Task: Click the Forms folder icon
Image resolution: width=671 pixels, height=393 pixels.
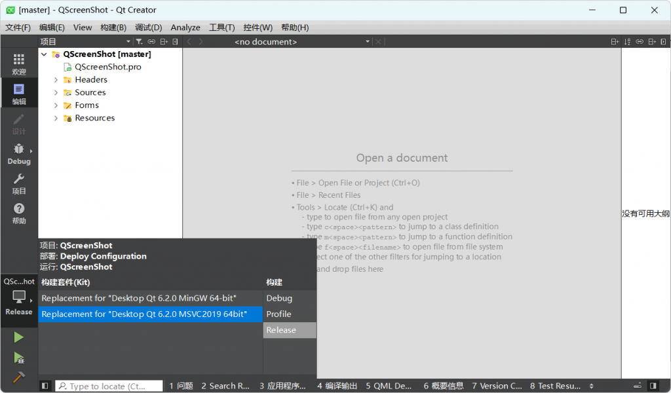Action: pos(67,105)
